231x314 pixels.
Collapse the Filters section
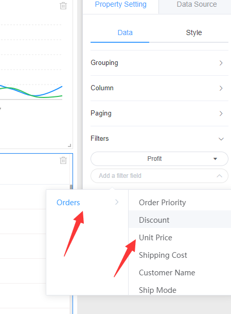point(221,139)
